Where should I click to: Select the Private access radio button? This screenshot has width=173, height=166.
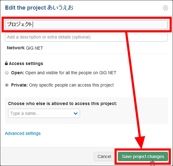(7, 85)
